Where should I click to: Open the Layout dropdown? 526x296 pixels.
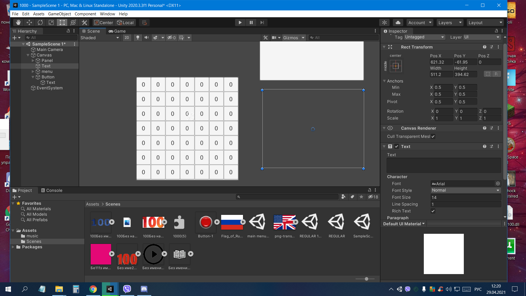[485, 22]
